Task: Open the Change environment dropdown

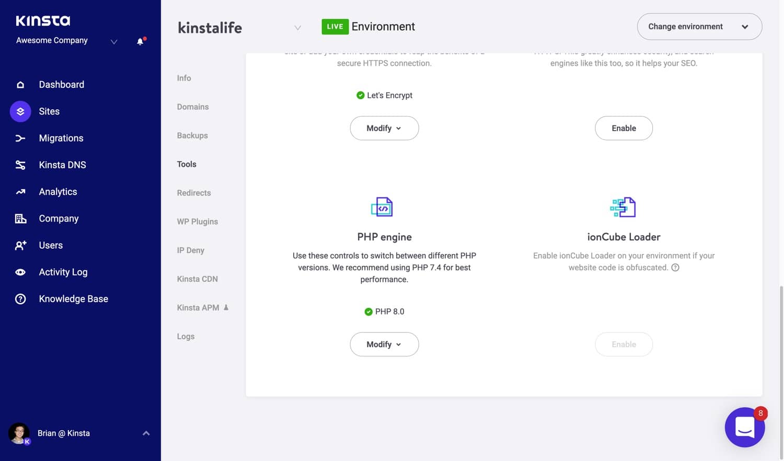Action: point(699,26)
